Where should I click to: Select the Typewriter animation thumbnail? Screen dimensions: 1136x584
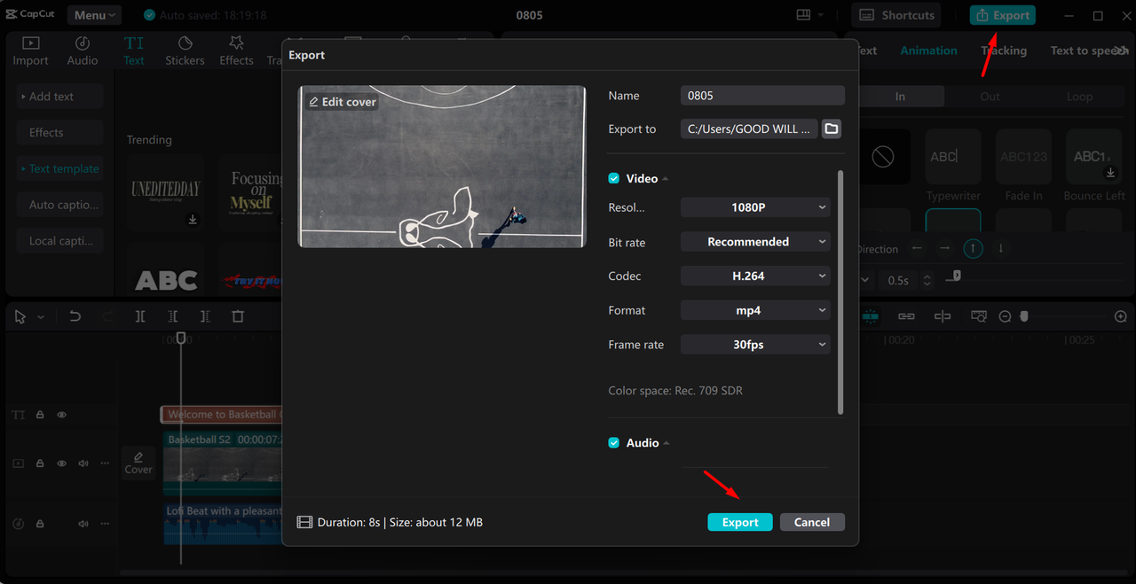coord(953,157)
